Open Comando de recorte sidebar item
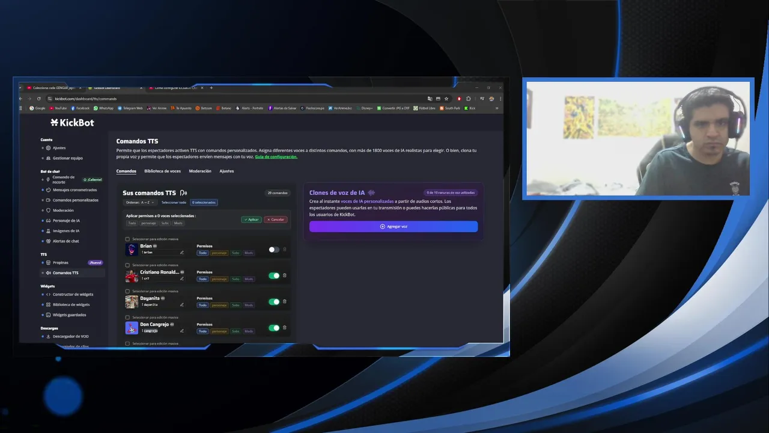The image size is (769, 433). pyautogui.click(x=63, y=179)
